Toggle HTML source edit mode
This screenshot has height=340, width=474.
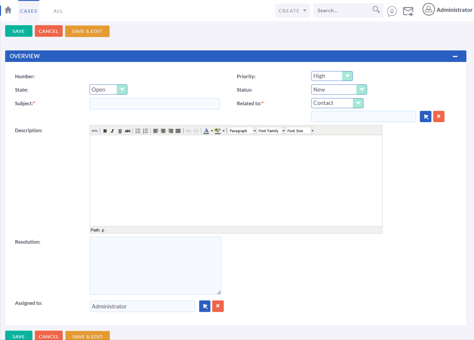pyautogui.click(x=95, y=131)
